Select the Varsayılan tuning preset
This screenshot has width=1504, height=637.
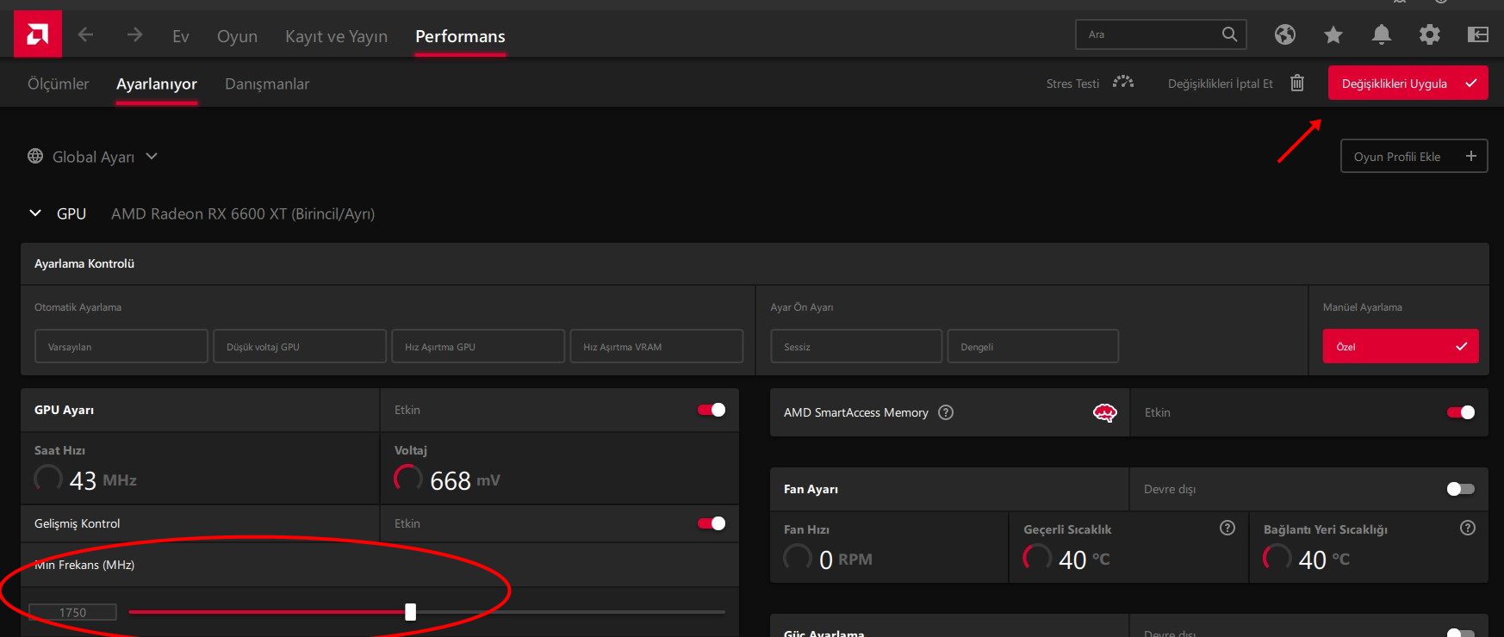[121, 346]
